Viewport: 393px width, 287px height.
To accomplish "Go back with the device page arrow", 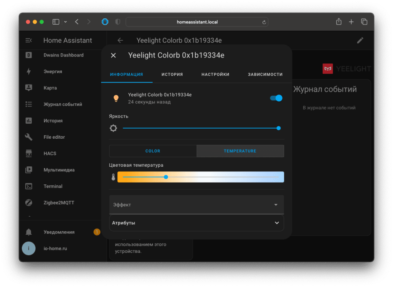I will tap(120, 40).
